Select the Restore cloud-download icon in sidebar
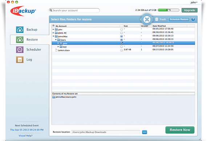Screen dimensions: 207x141 pos(20,40)
